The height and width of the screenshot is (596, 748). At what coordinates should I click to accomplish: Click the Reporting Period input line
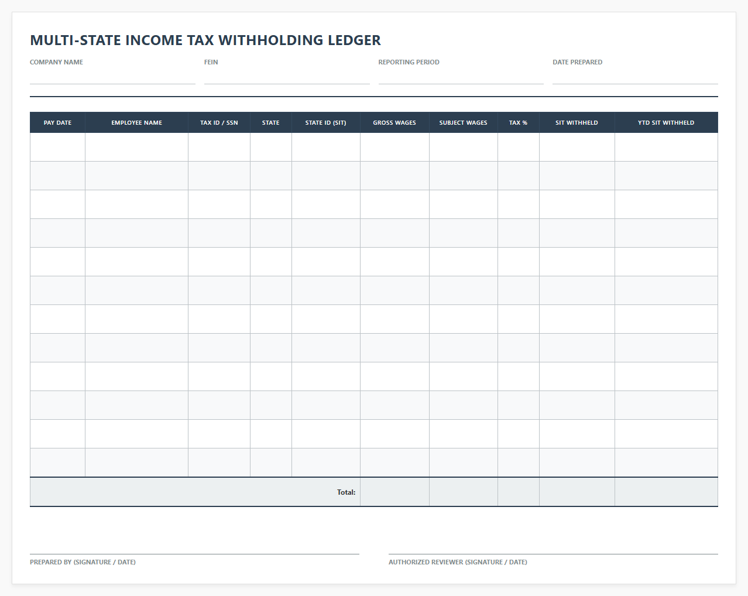(461, 76)
